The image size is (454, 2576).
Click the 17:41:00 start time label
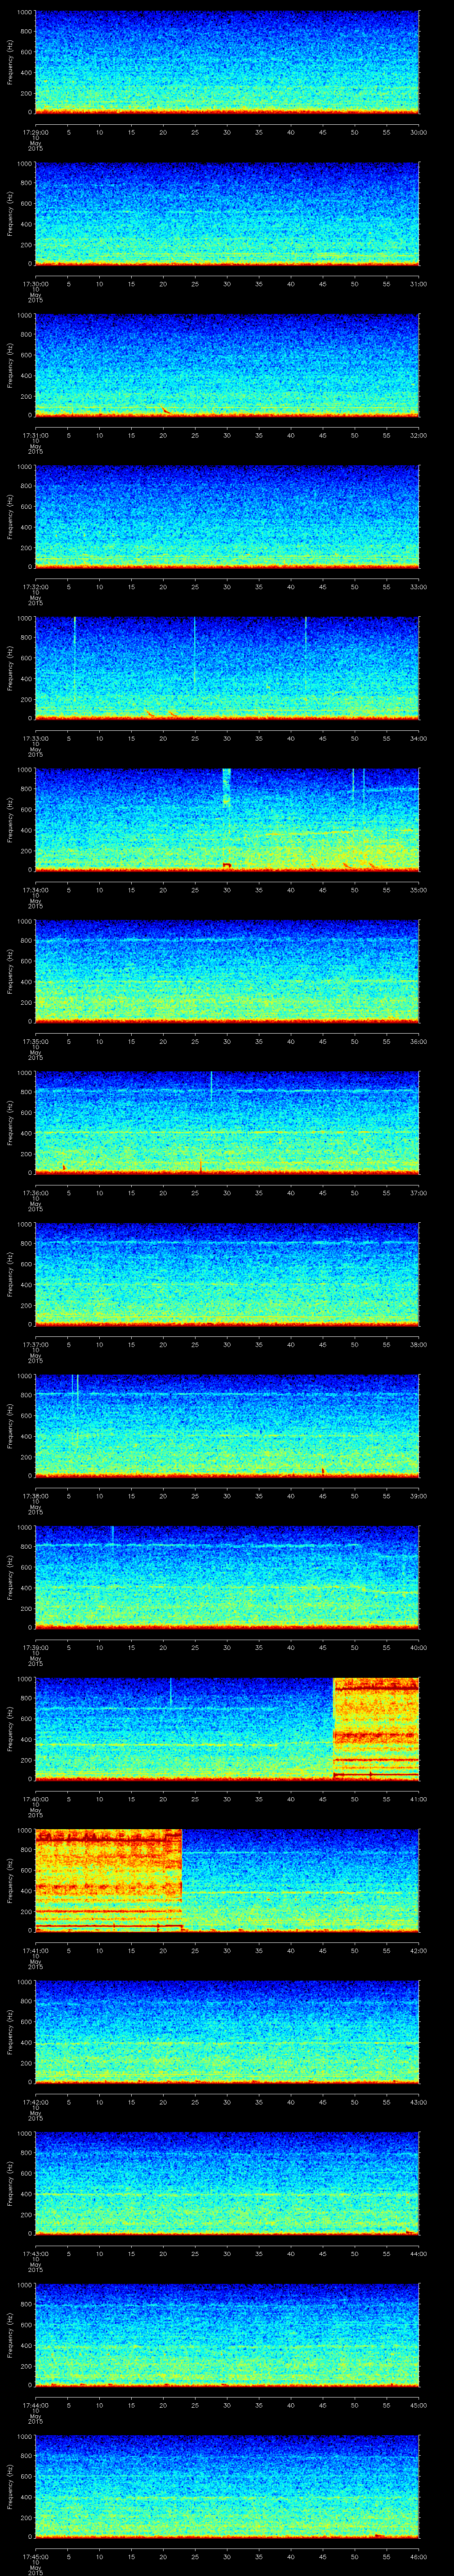tap(35, 1950)
